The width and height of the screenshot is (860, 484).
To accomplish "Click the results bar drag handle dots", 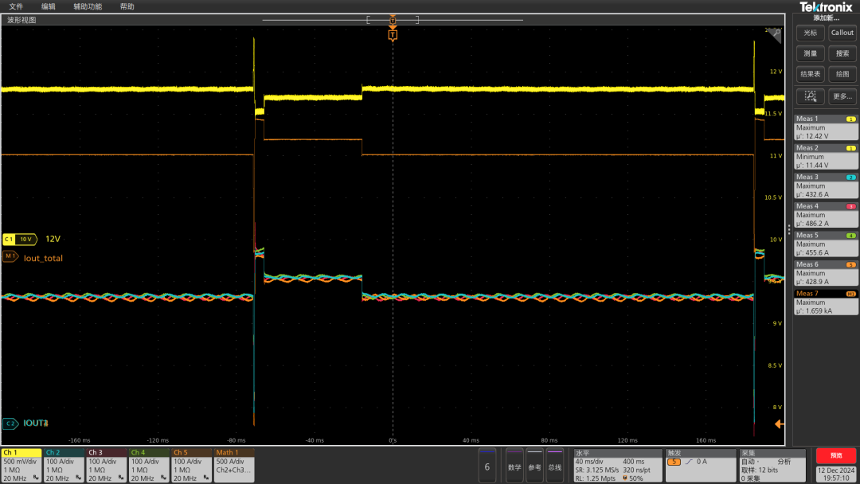I will 789,230.
